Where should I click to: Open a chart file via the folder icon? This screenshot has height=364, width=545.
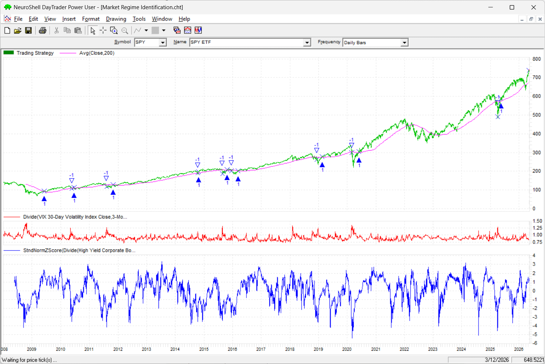click(x=18, y=30)
